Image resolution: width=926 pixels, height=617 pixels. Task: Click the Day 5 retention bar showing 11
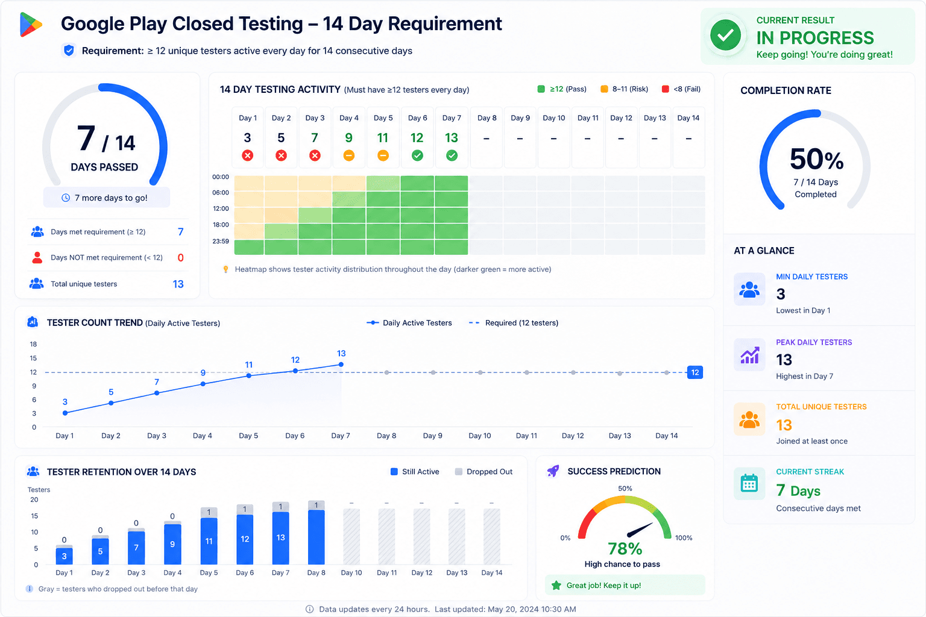point(209,541)
